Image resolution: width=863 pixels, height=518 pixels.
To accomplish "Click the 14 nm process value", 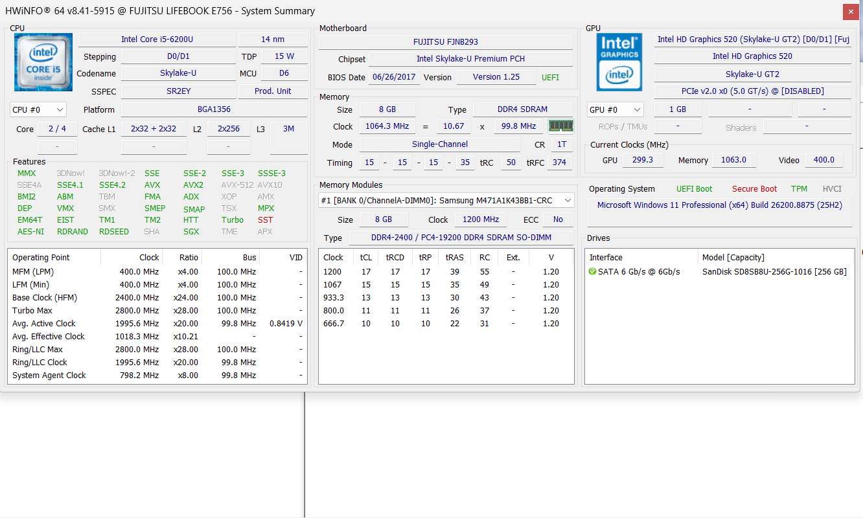I will pyautogui.click(x=273, y=39).
